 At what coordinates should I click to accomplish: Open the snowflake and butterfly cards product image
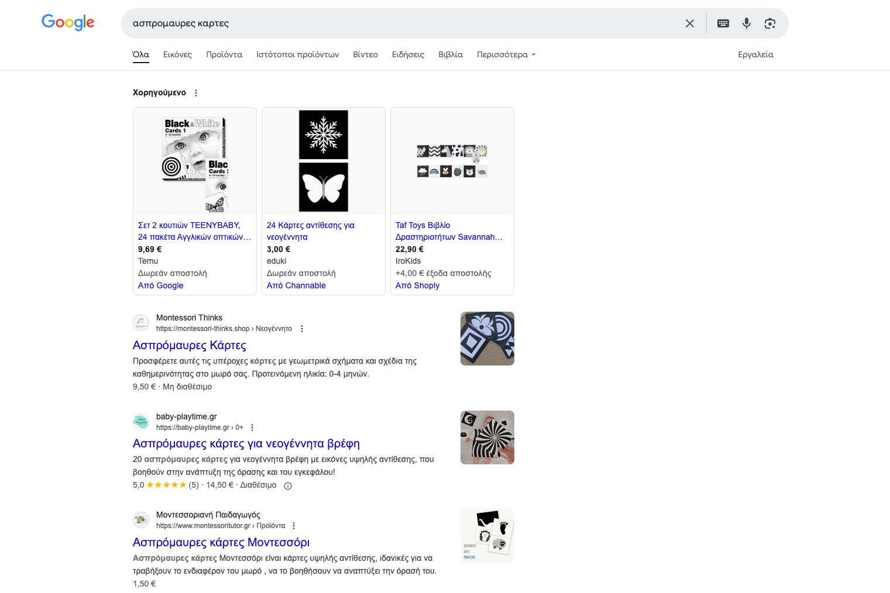pos(324,161)
